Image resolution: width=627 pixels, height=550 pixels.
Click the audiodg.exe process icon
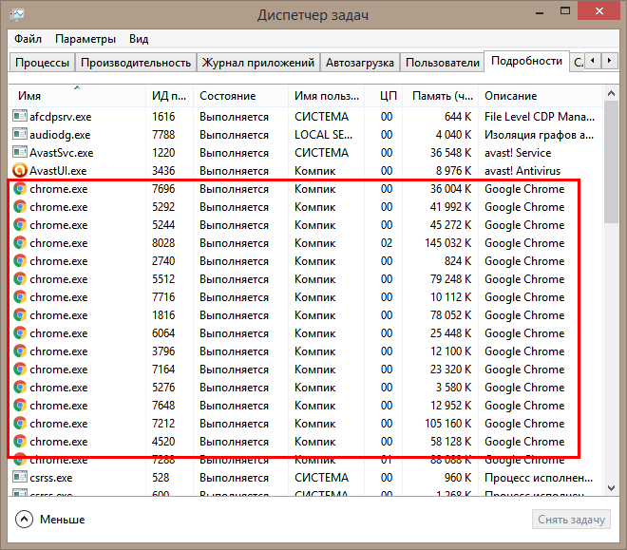(x=20, y=134)
